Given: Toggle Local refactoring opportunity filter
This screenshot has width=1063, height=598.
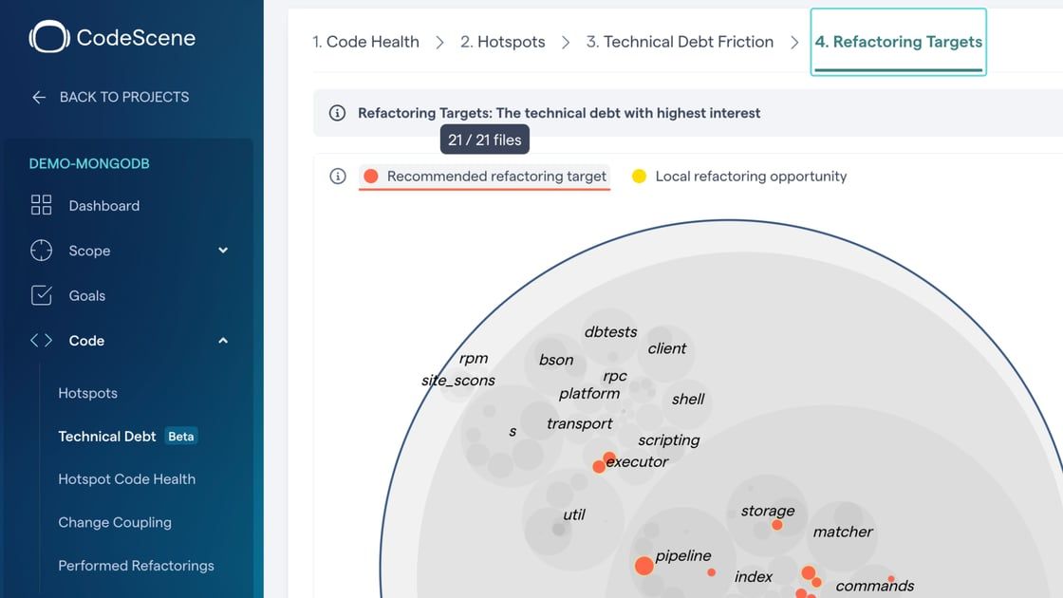Looking at the screenshot, I should (739, 177).
